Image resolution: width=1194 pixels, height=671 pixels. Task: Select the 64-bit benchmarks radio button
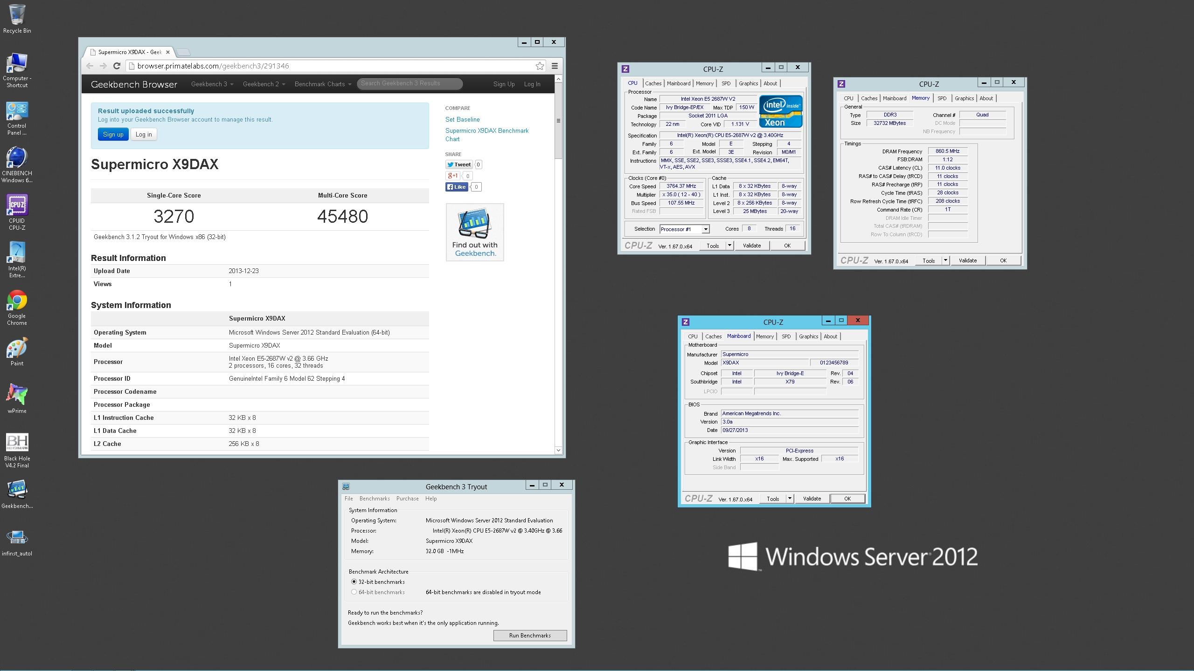354,592
